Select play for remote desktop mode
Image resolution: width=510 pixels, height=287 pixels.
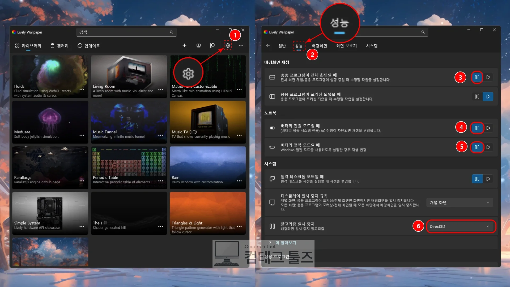coord(488,179)
